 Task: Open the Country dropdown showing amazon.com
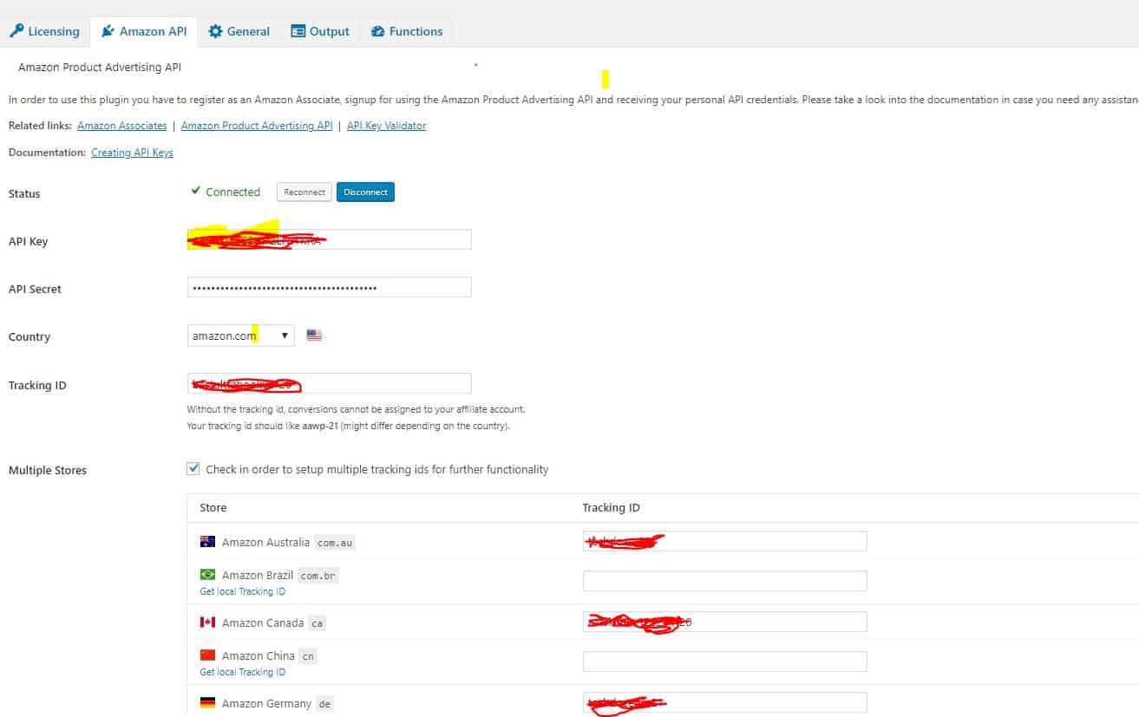tap(240, 336)
